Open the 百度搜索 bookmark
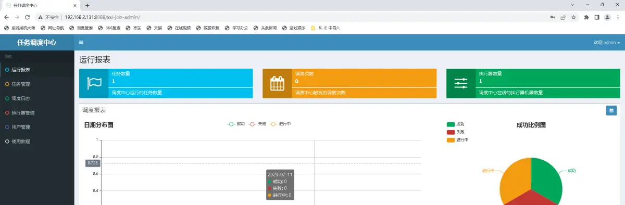625x205 pixels. pos(81,28)
